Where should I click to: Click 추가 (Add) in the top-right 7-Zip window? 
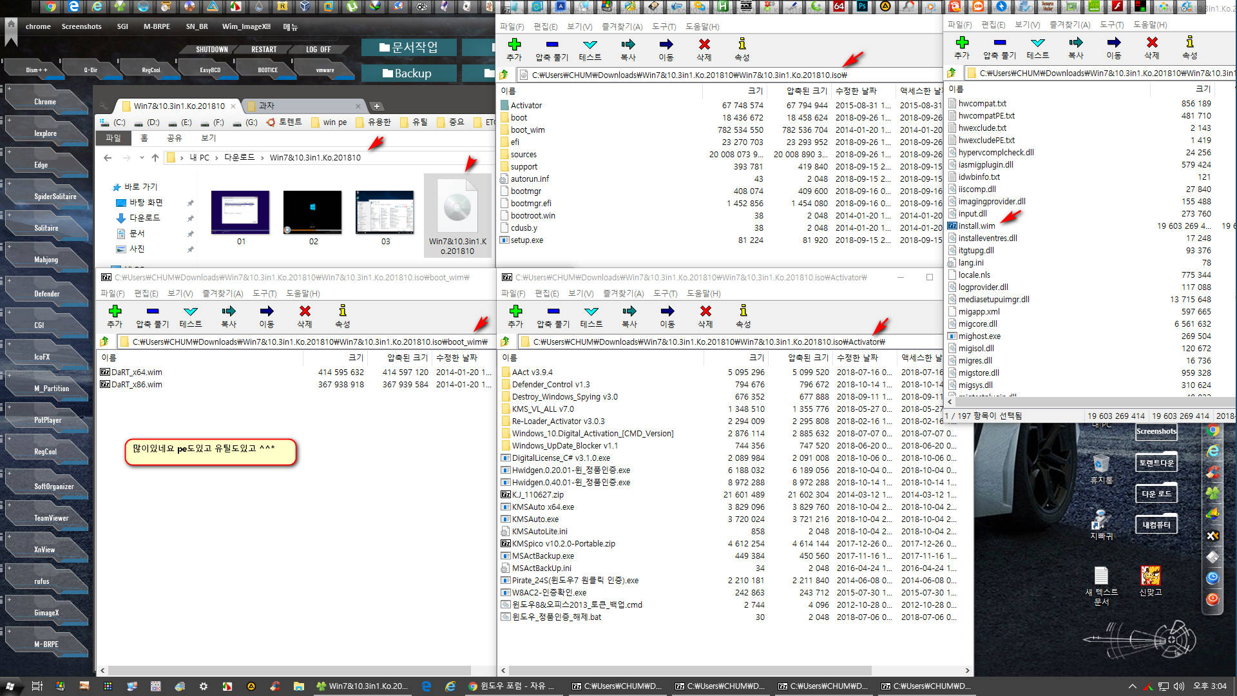point(962,48)
